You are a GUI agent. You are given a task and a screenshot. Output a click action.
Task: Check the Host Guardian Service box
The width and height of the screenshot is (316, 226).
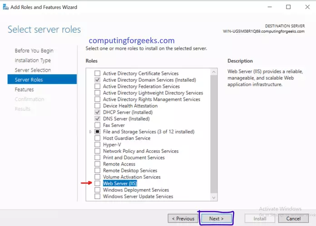tap(97, 138)
